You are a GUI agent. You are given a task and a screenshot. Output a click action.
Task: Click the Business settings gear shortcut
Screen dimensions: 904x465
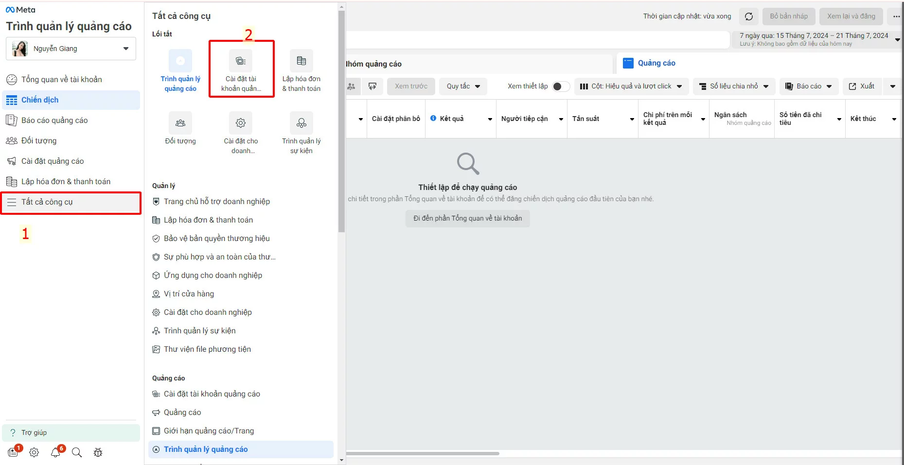click(x=241, y=123)
